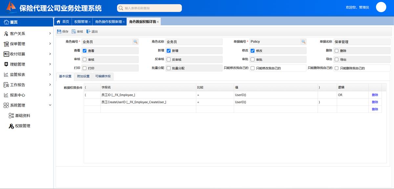Switch to the 可编辑字段 tab
This screenshot has width=394, height=189.
103,76
